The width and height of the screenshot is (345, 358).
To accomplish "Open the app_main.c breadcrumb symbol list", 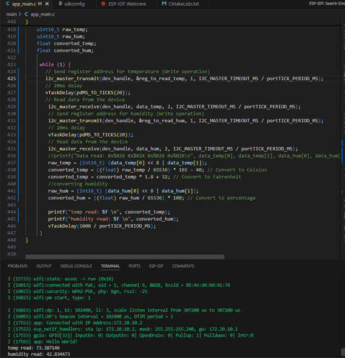I will pos(43,14).
